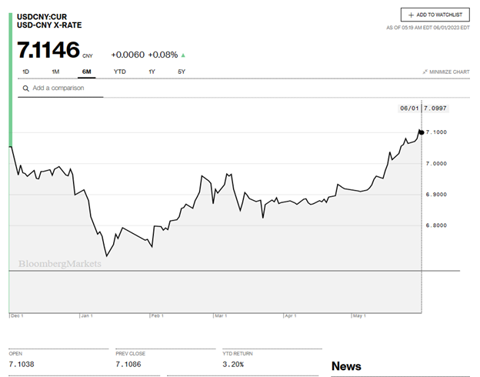Switch to the 1M time range
480x377 pixels.
tap(55, 72)
